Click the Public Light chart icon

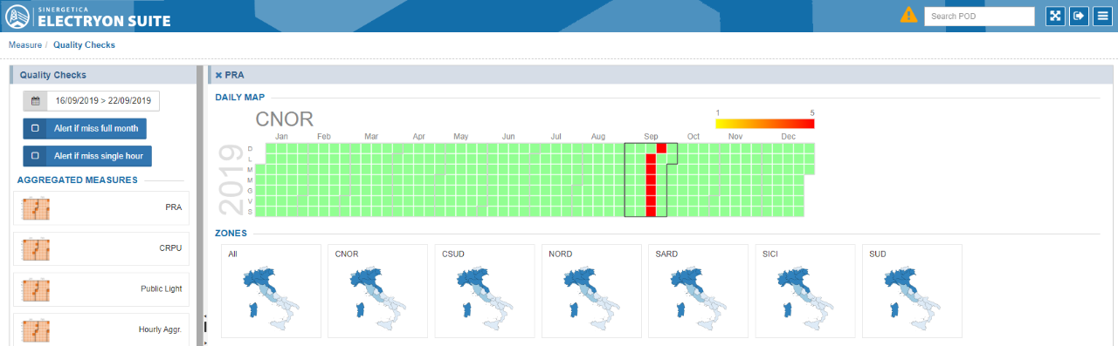(35, 289)
